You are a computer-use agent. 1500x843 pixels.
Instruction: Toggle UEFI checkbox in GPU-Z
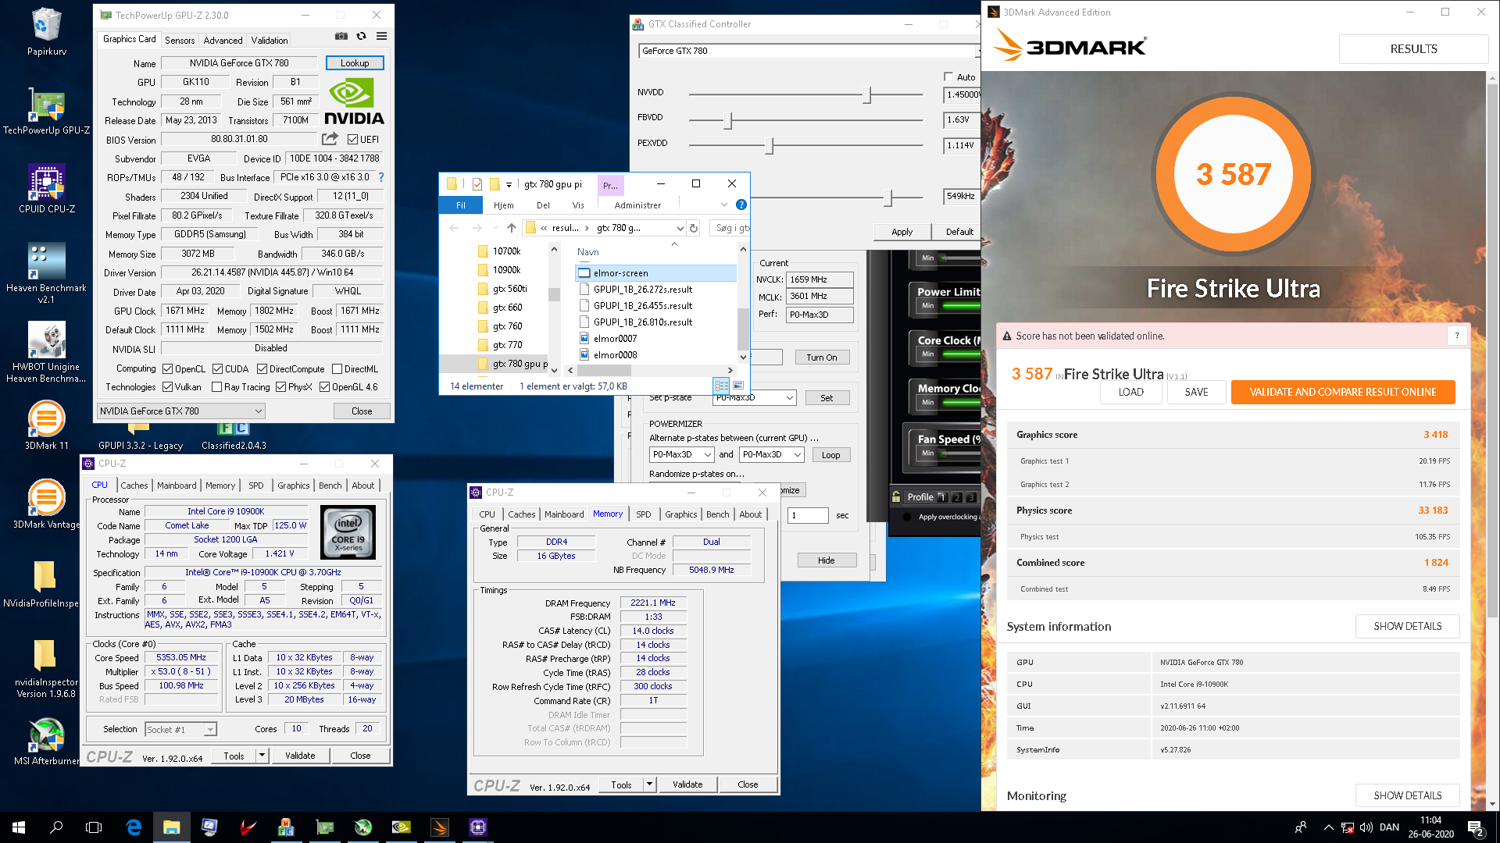[352, 140]
